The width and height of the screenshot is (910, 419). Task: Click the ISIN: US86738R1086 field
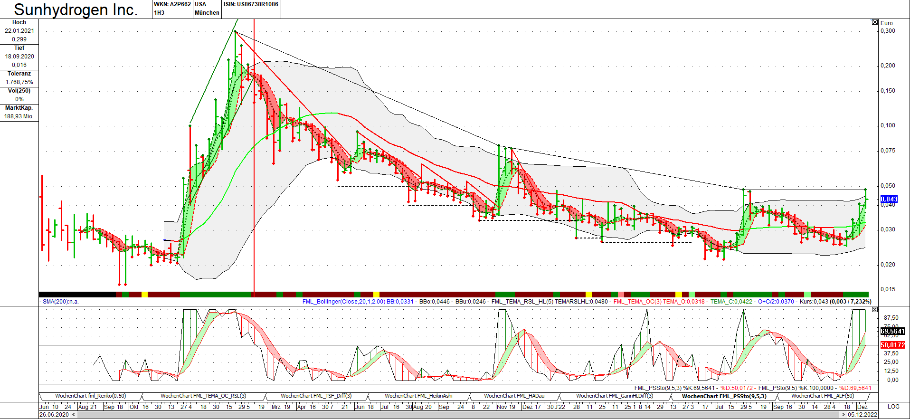click(251, 4)
